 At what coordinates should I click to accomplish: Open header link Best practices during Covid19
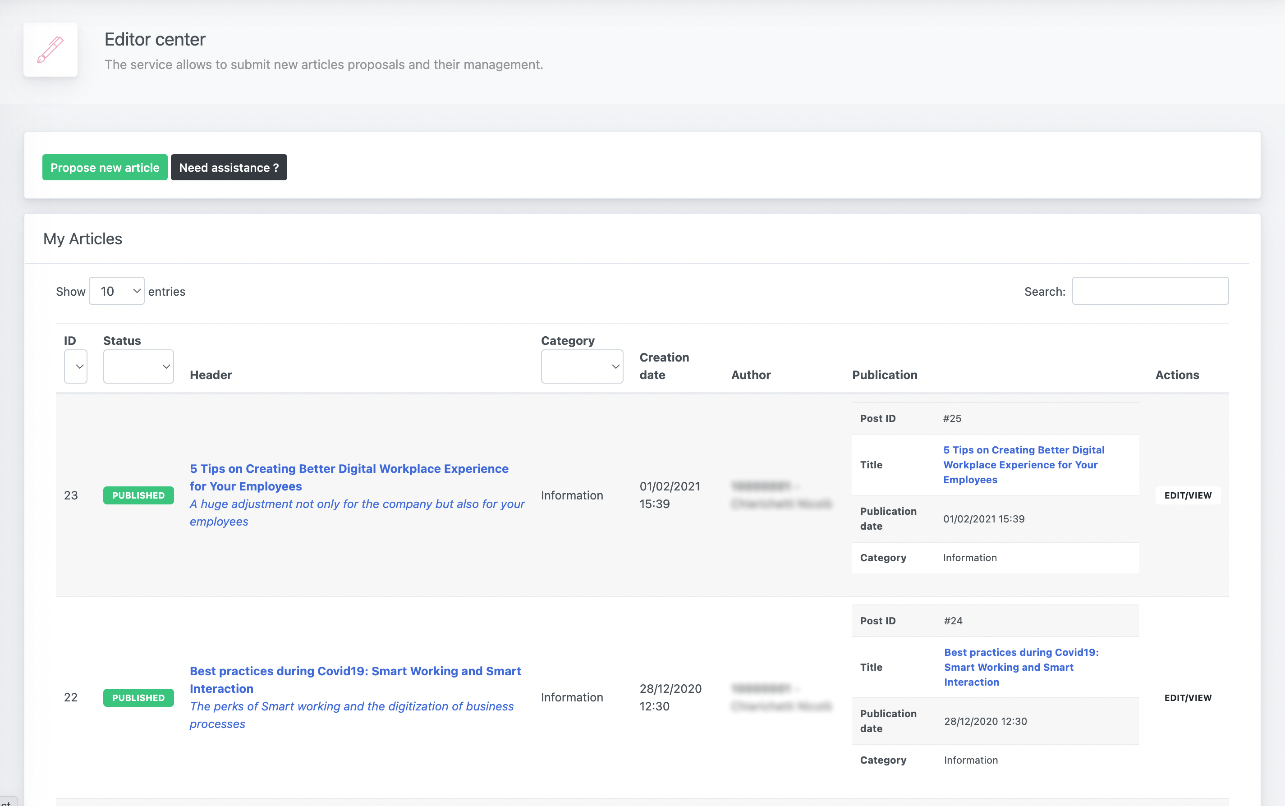pos(355,680)
